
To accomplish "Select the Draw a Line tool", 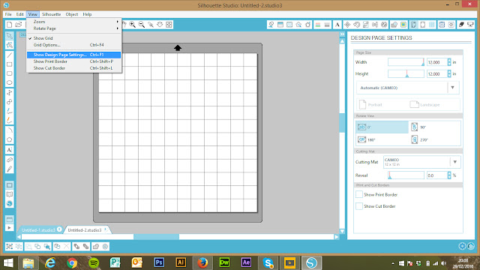I will tap(10, 55).
